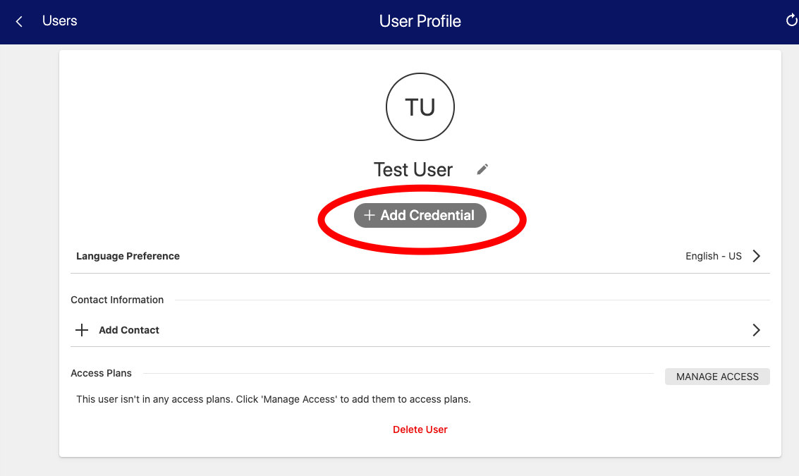Click the TU avatar circle
Viewport: 799px width, 476px height.
(420, 106)
